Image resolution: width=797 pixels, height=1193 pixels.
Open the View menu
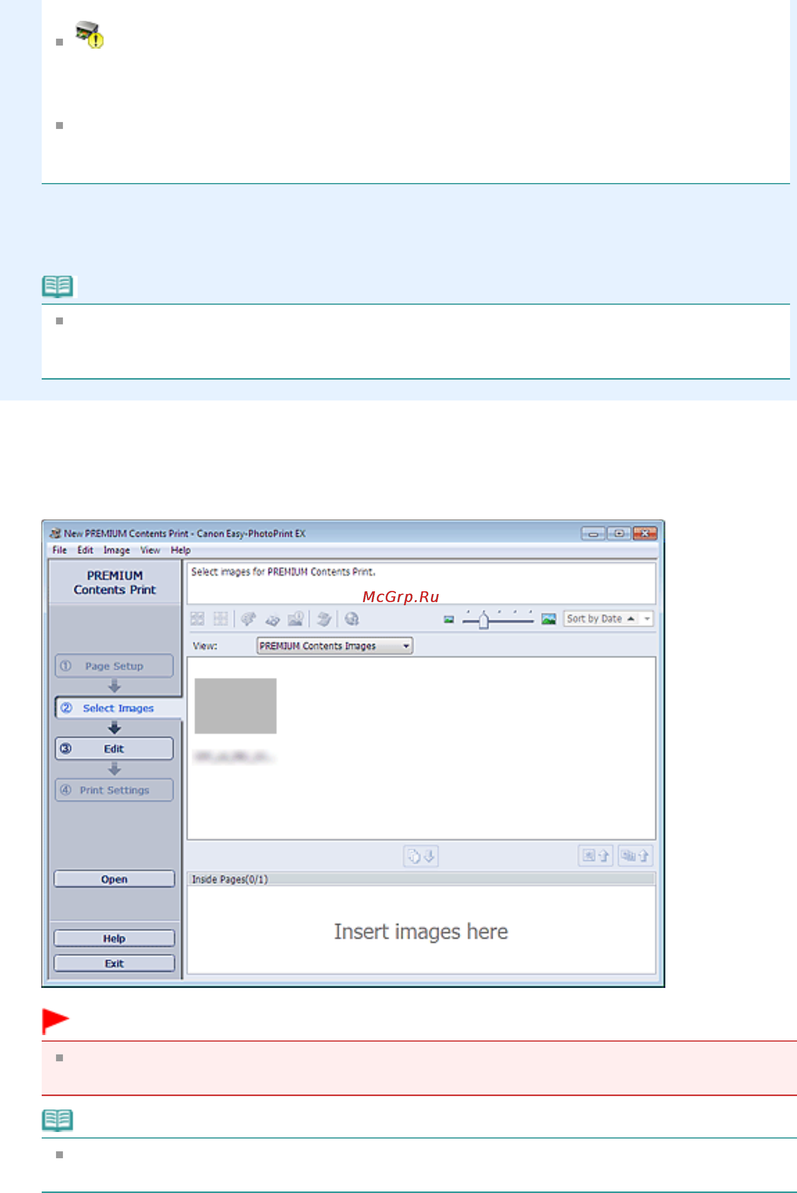(150, 550)
